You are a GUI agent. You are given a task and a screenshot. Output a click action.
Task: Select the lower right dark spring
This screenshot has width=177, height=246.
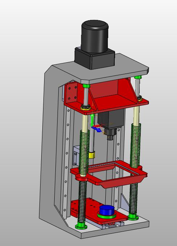[x=134, y=199]
